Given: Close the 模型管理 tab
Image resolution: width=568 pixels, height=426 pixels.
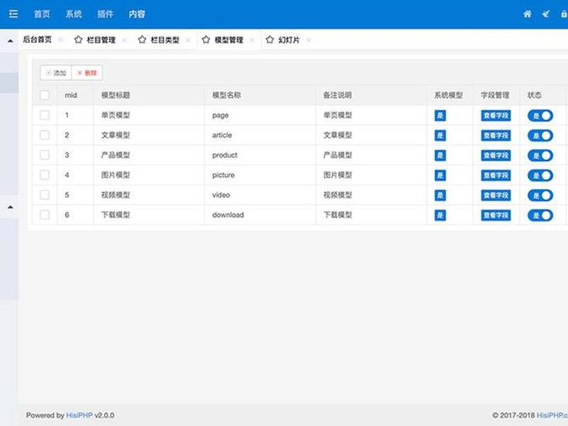Looking at the screenshot, I should pos(252,40).
